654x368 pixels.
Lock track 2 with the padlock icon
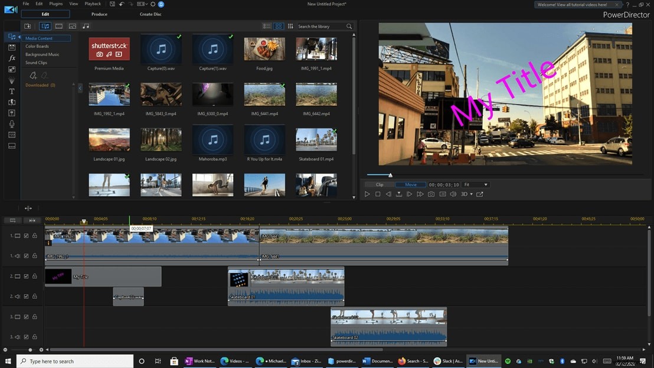(34, 276)
